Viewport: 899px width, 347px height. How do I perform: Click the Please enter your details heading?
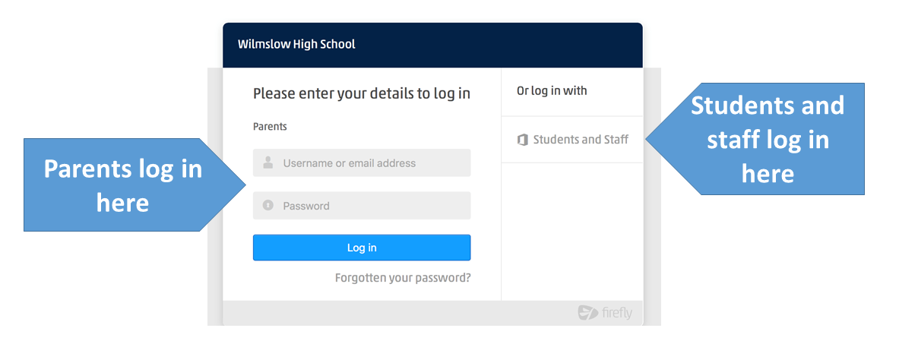362,93
